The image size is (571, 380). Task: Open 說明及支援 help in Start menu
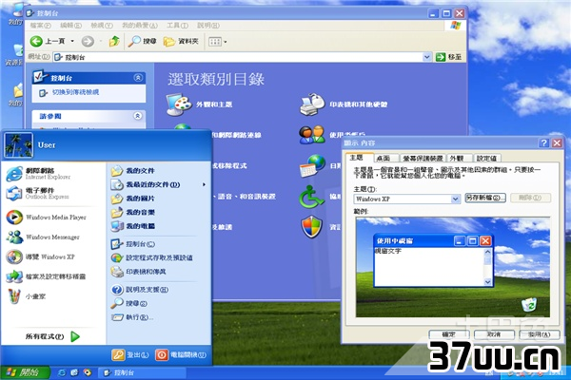pos(140,290)
